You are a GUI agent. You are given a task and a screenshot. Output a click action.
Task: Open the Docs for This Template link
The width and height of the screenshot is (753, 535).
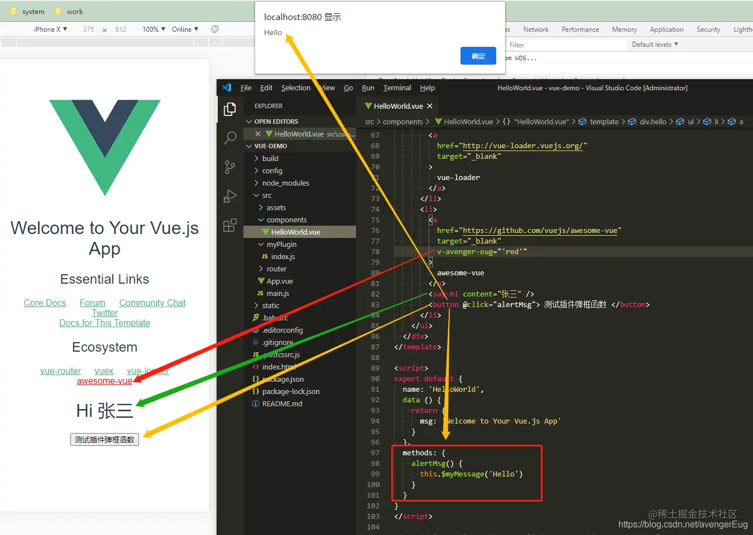tap(104, 323)
